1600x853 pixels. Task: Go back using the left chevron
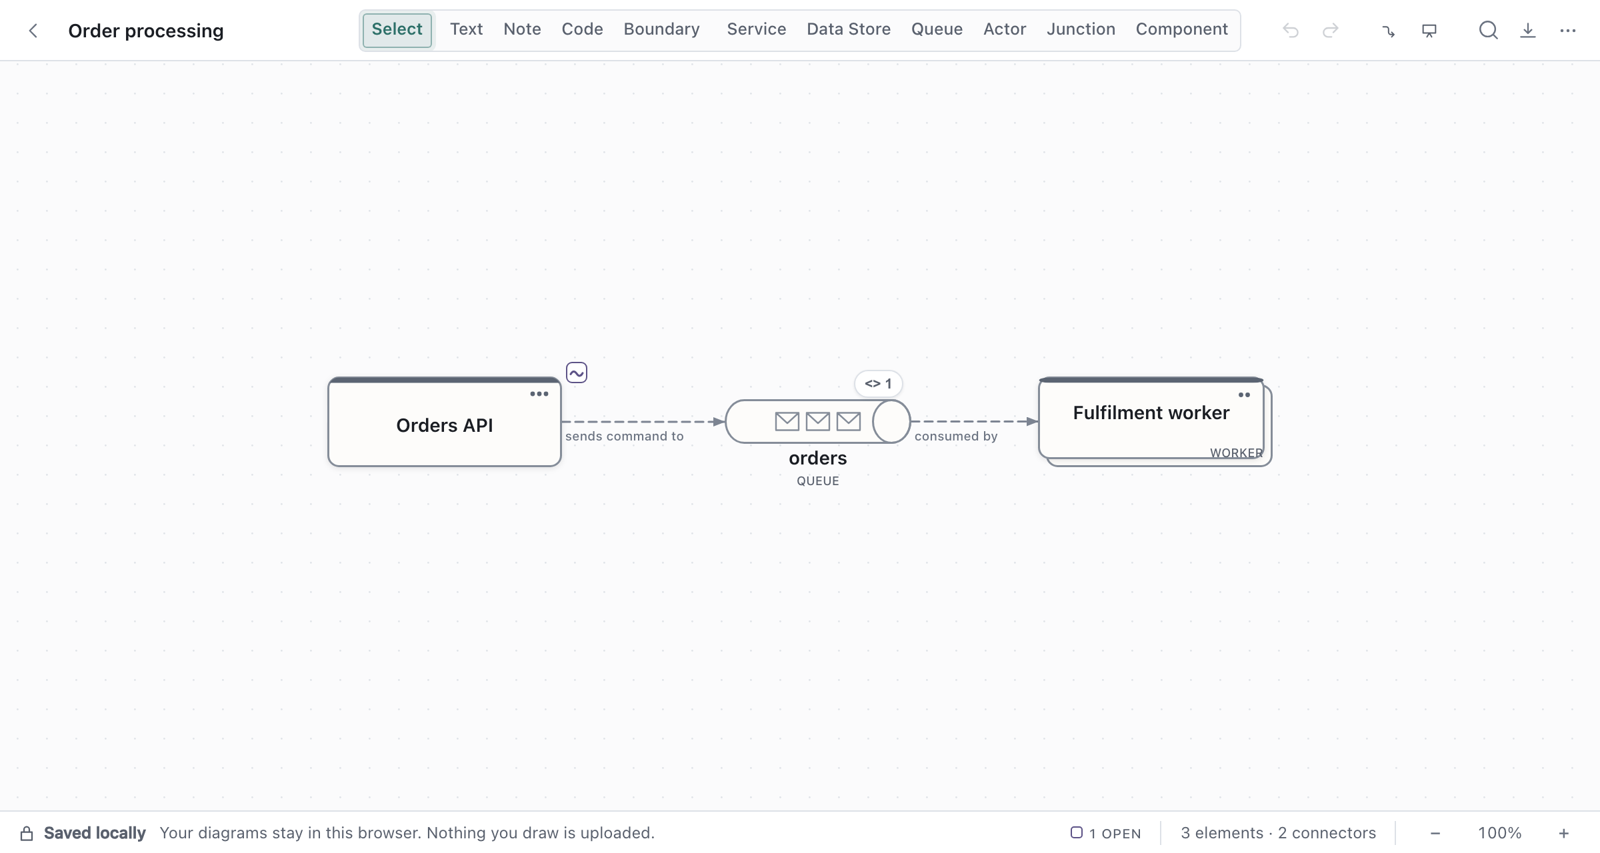33,31
